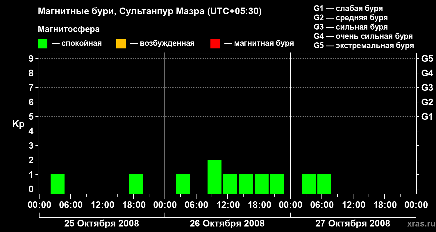
Task: Click the 3 value on the Kp axis
Action: pyautogui.click(x=32, y=146)
